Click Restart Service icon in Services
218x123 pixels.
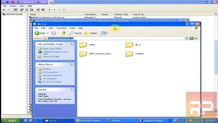64,10
